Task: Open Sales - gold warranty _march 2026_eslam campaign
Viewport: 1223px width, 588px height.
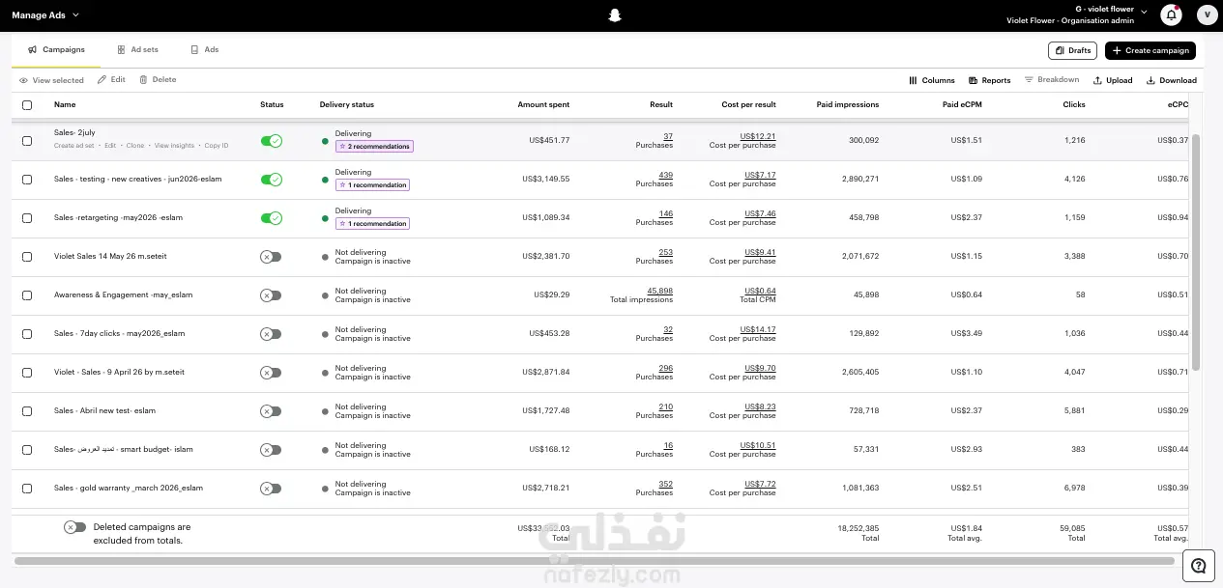Action: click(129, 488)
